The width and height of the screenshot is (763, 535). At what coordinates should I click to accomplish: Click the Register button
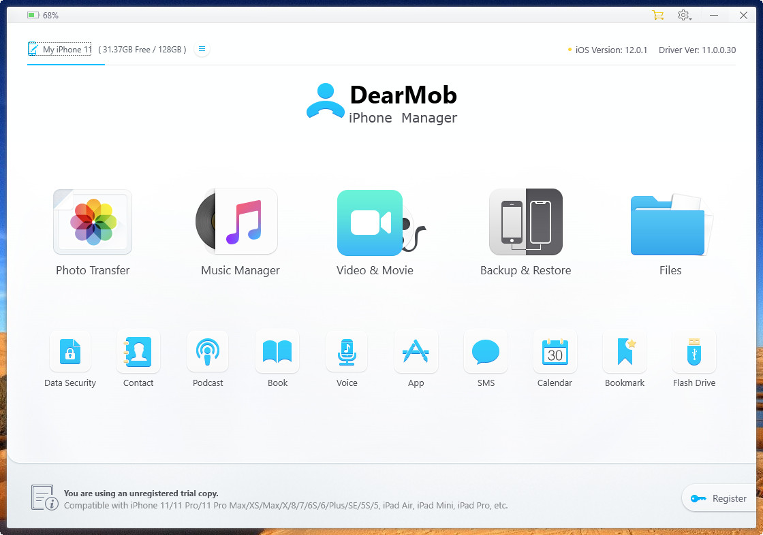(x=720, y=498)
